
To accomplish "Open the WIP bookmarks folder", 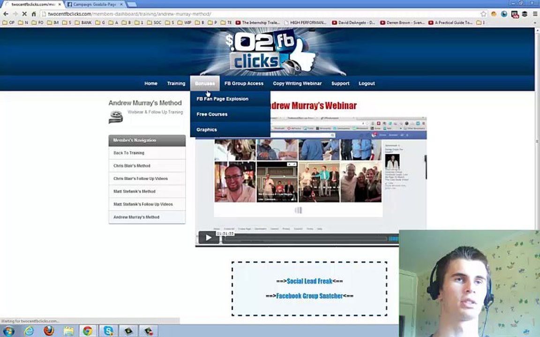I will click(x=184, y=22).
